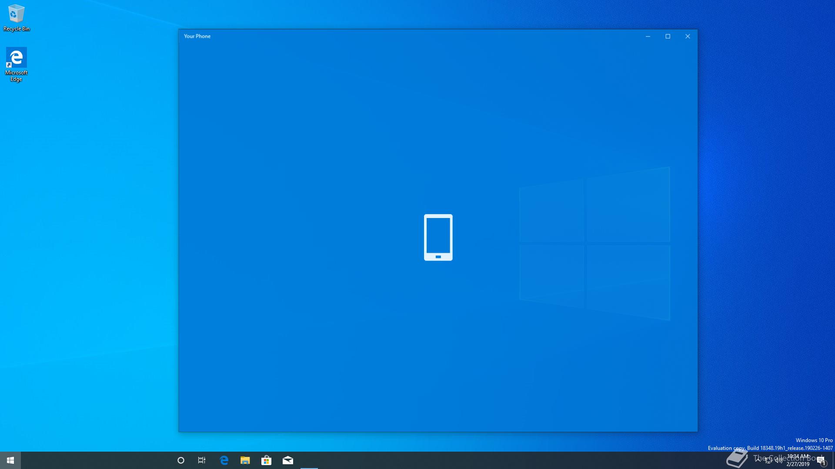Viewport: 835px width, 469px height.
Task: Open the volume speaker tray icon
Action: [x=779, y=460]
